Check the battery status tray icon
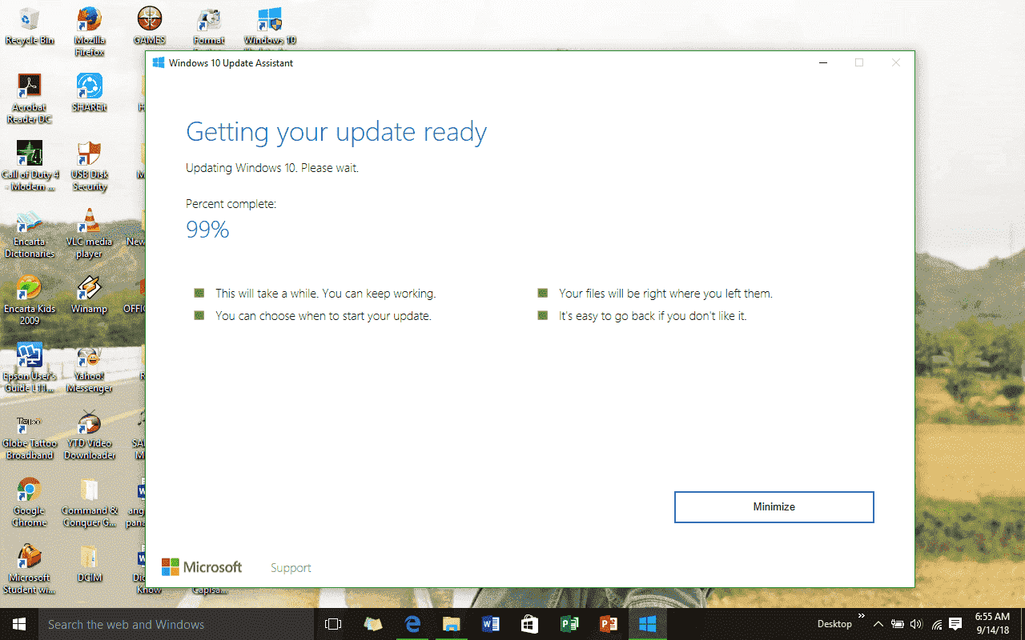Image resolution: width=1025 pixels, height=640 pixels. (898, 624)
